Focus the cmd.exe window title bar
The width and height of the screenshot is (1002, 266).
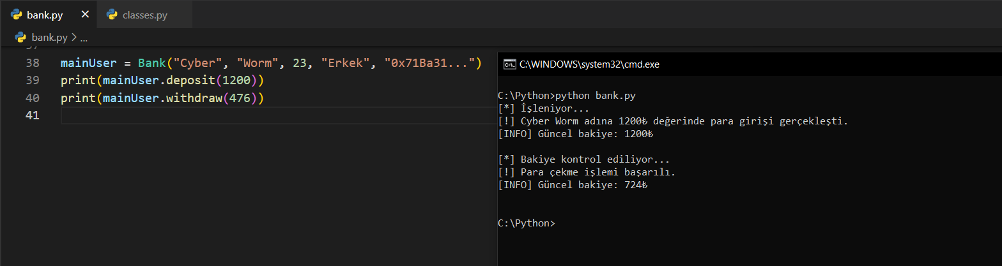(703, 64)
